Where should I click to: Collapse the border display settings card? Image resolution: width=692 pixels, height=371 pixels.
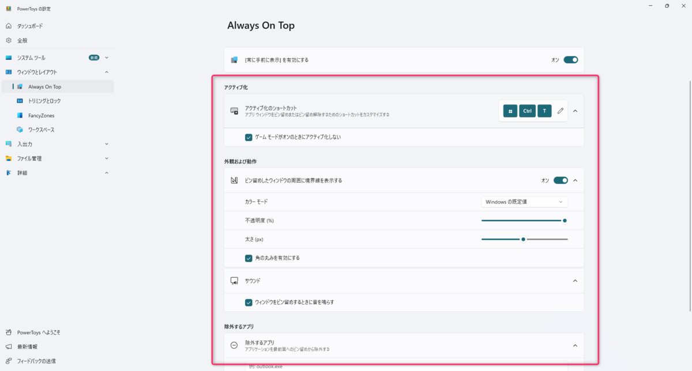pyautogui.click(x=575, y=180)
